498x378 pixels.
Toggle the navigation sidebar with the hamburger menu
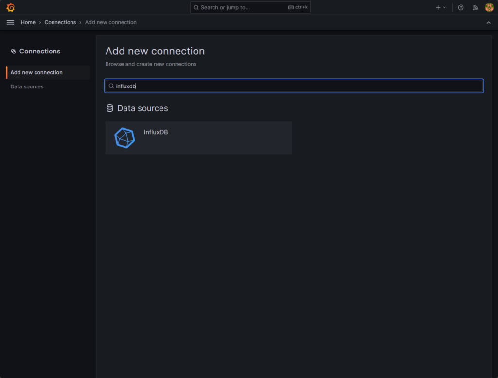click(x=10, y=22)
